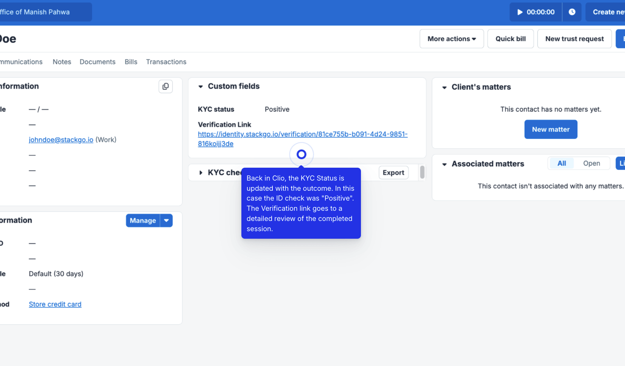Screen dimensions: 625x366
Task: Open the StackGo verification link
Action: (302, 134)
